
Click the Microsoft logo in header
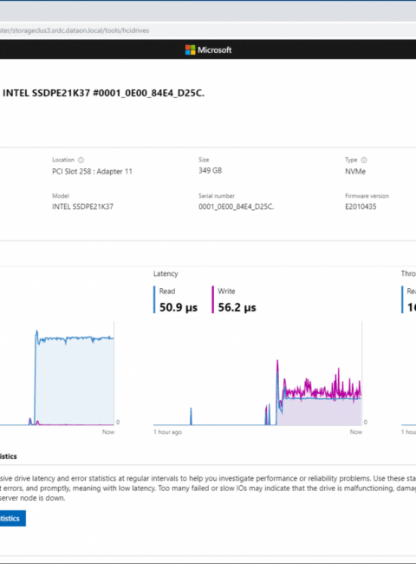(x=208, y=50)
